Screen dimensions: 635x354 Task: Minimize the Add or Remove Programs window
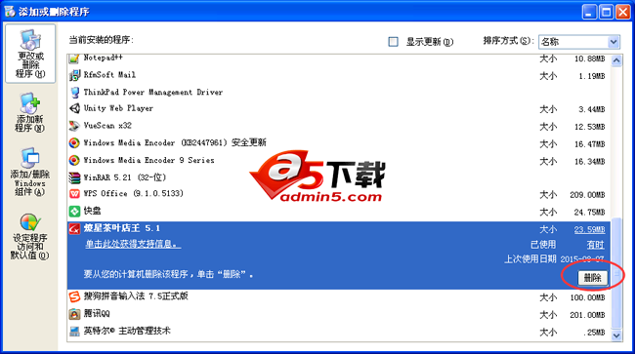(x=590, y=12)
